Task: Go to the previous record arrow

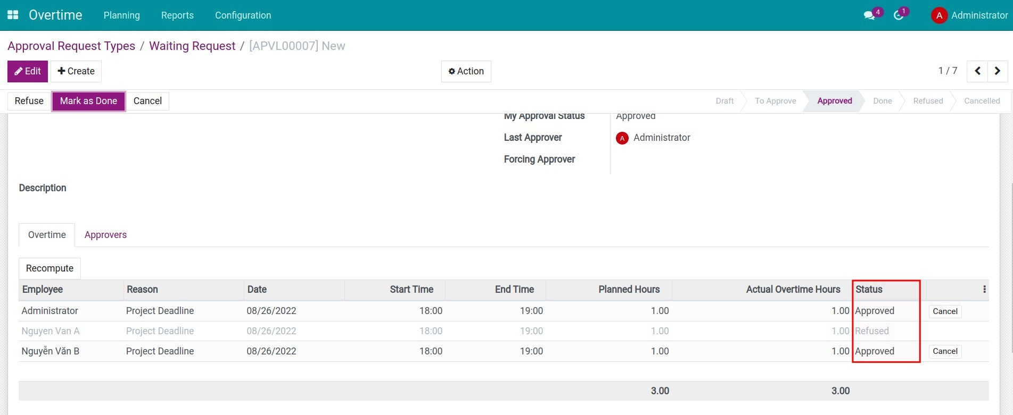Action: (977, 71)
